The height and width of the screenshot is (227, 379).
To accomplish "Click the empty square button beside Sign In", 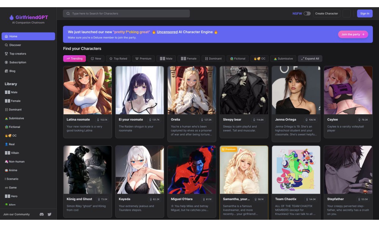I will (x=347, y=14).
